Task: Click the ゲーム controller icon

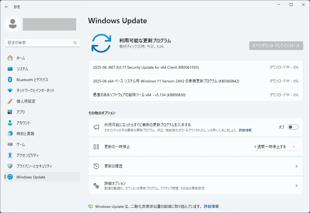Action: pyautogui.click(x=10, y=144)
